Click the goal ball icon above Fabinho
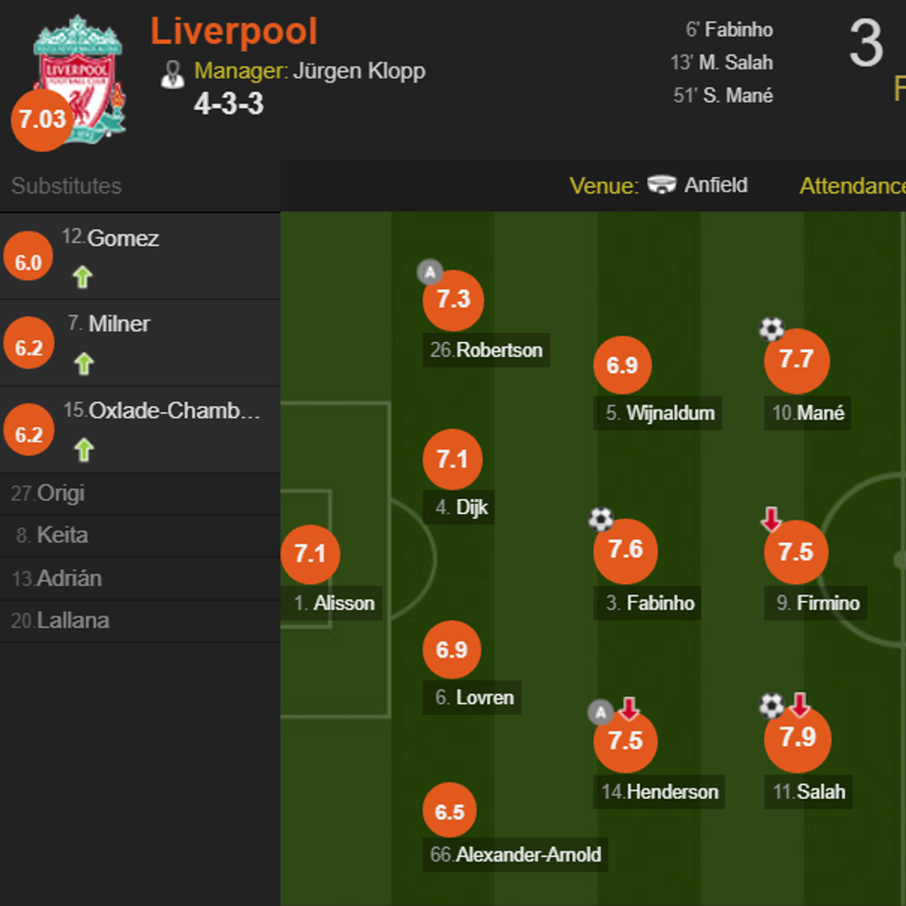The height and width of the screenshot is (906, 906). pos(601,520)
